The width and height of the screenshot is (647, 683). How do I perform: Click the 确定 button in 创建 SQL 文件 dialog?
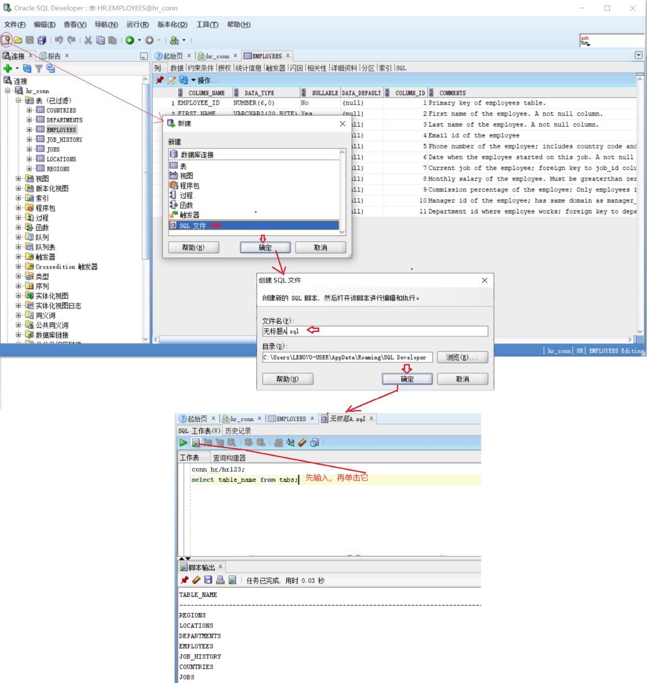(x=406, y=379)
